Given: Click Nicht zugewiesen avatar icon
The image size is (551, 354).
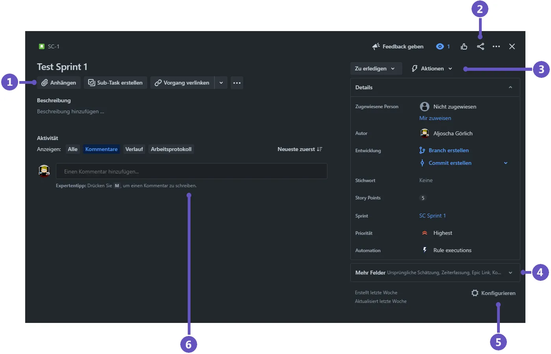Looking at the screenshot, I should pyautogui.click(x=425, y=107).
